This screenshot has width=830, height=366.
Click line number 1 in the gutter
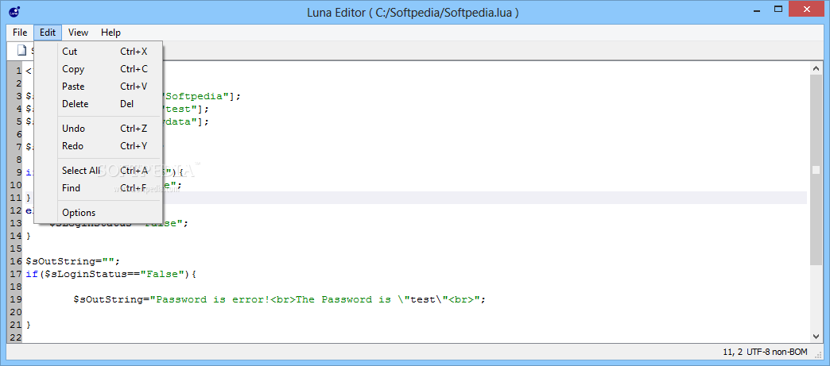18,71
